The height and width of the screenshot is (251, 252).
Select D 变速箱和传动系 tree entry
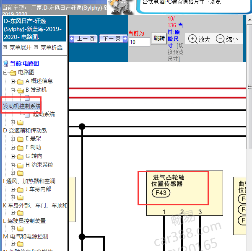tap(25, 130)
